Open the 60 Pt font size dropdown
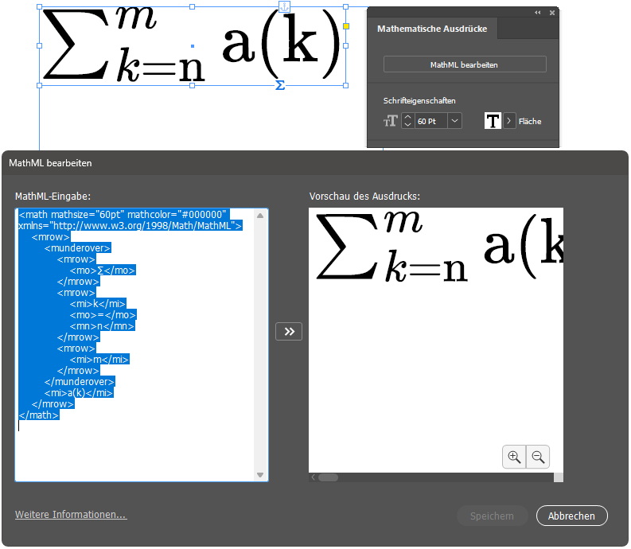Image resolution: width=631 pixels, height=549 pixels. (x=454, y=121)
